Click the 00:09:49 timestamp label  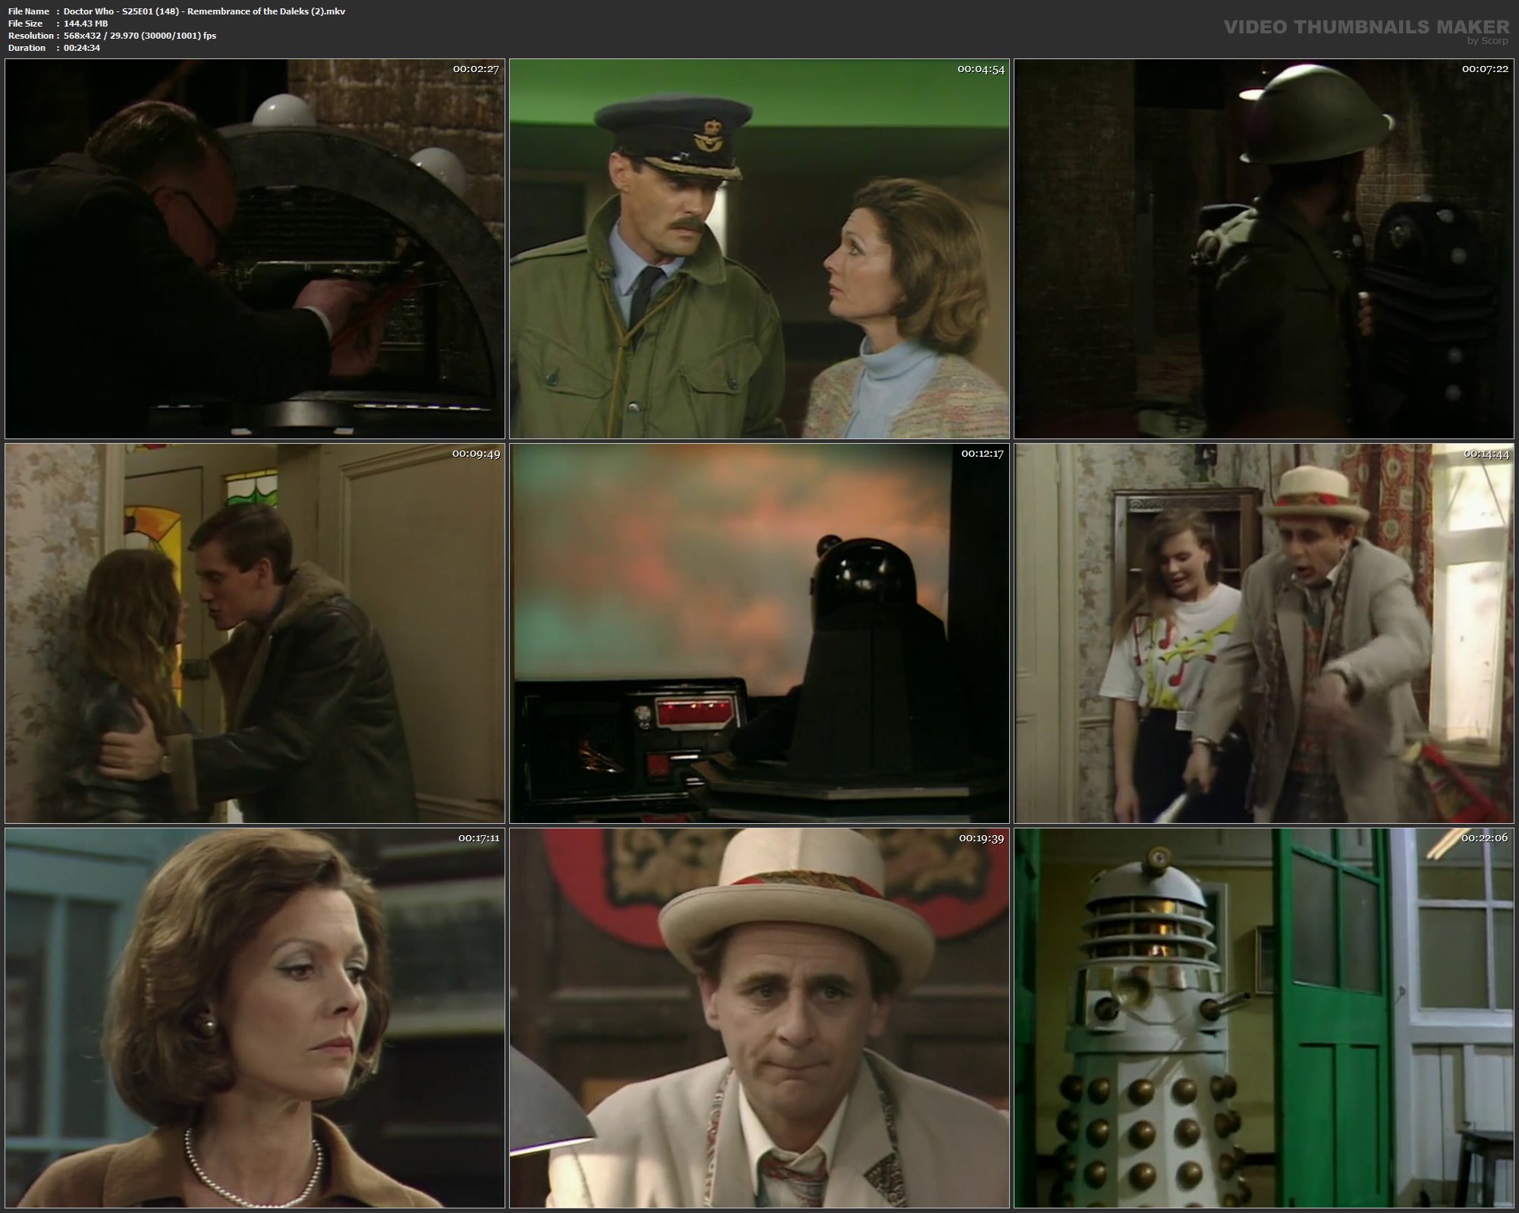coord(476,454)
